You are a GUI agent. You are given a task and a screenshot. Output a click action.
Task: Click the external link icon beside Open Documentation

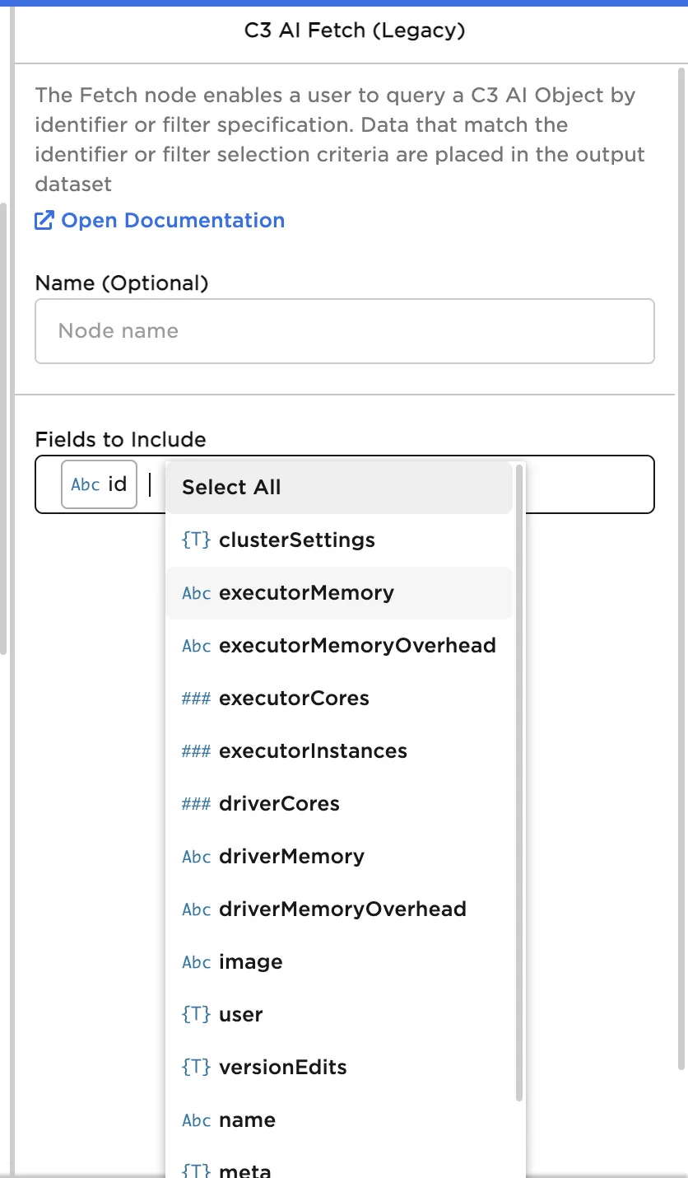pyautogui.click(x=44, y=221)
